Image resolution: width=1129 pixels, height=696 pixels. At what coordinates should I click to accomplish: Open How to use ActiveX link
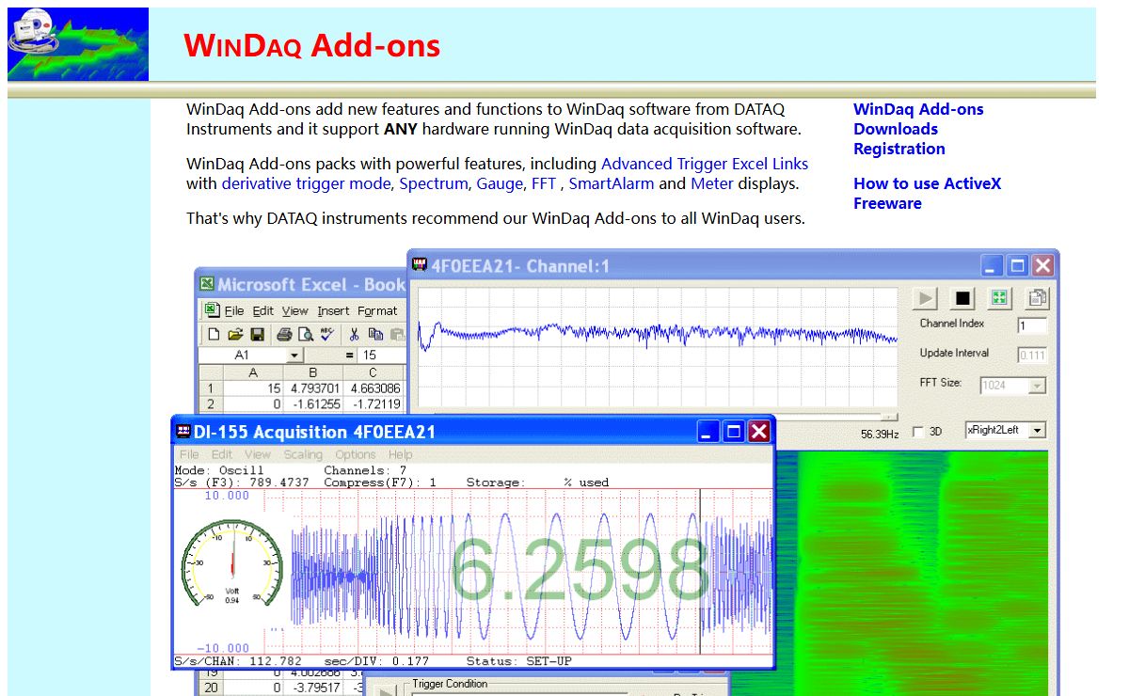[x=928, y=183]
